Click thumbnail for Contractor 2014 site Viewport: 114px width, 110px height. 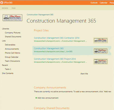tap(101, 40)
